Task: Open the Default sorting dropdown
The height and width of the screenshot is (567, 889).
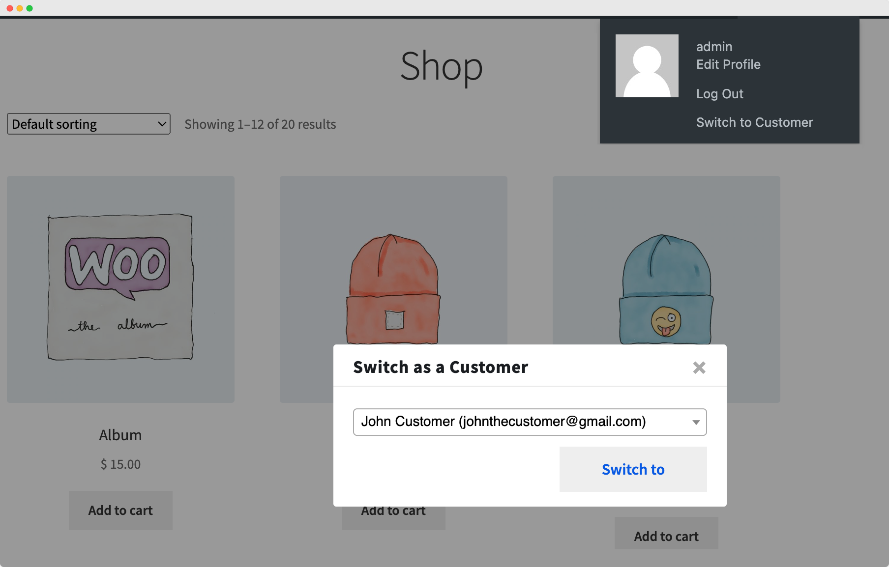Action: pyautogui.click(x=88, y=124)
